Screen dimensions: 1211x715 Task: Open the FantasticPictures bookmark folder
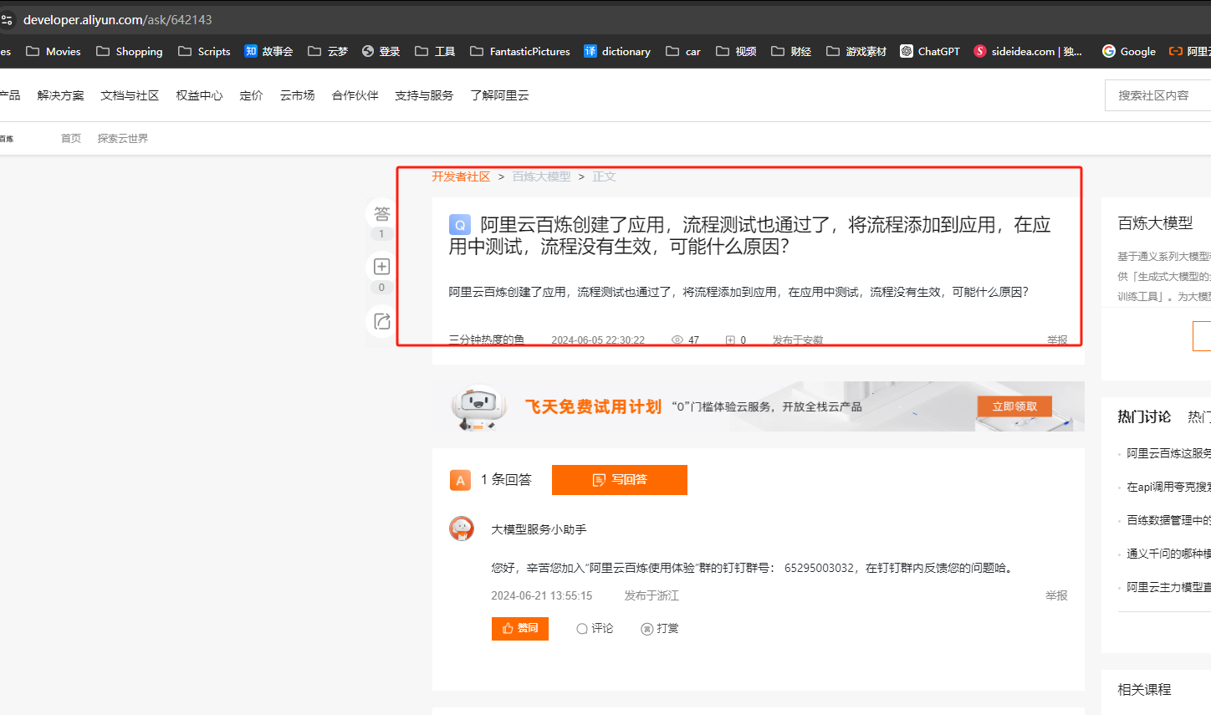click(x=520, y=51)
